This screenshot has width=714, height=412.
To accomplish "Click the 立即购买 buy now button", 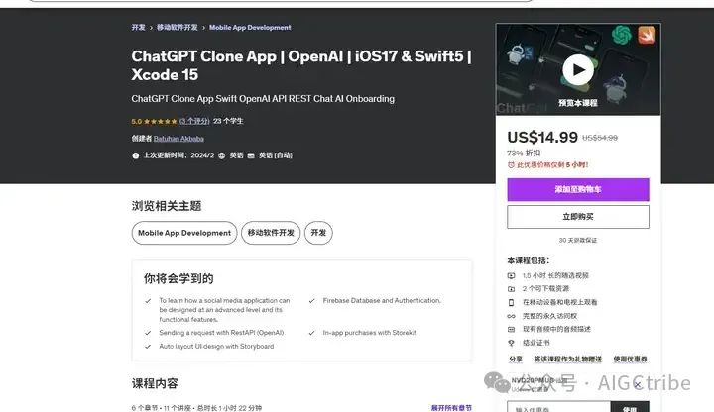I will pos(578,217).
